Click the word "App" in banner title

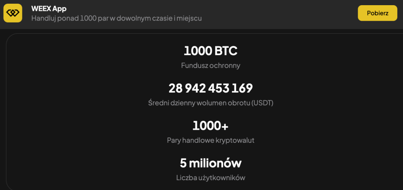(x=59, y=8)
